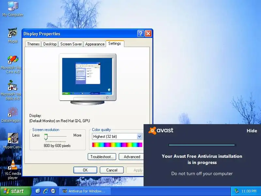Switch to the Themes tab

[x=33, y=44]
